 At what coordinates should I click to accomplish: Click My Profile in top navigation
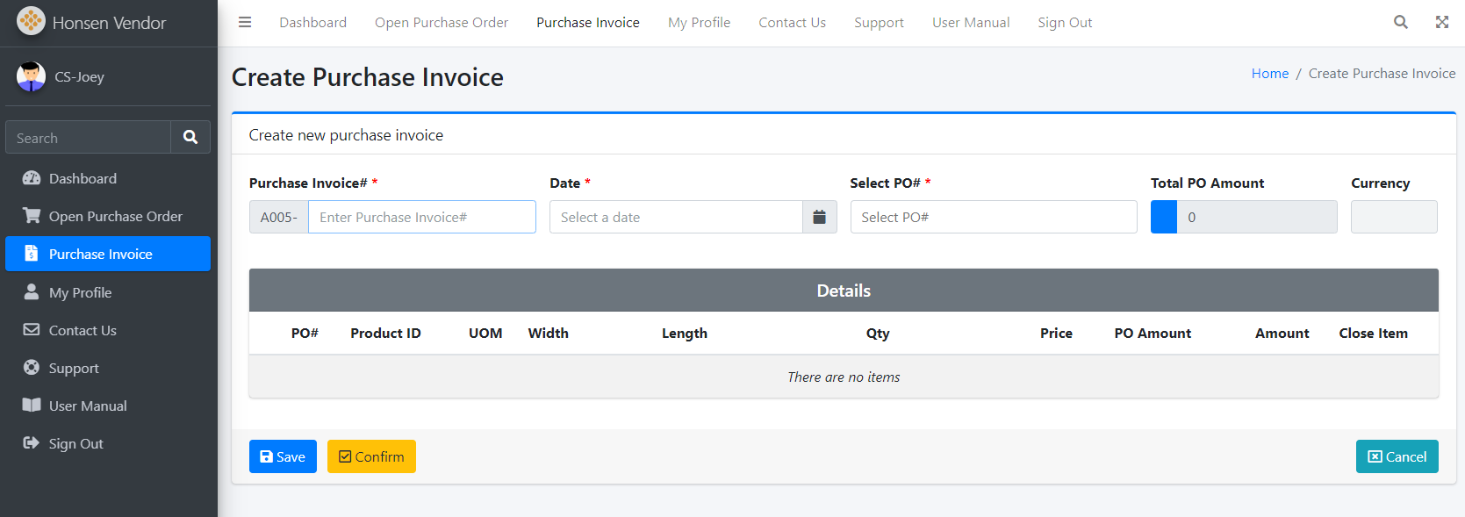click(x=699, y=23)
